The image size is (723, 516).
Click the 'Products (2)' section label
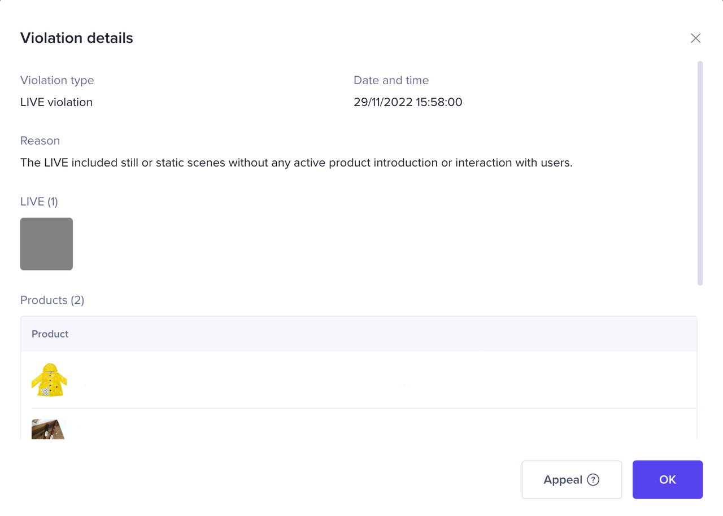[52, 300]
